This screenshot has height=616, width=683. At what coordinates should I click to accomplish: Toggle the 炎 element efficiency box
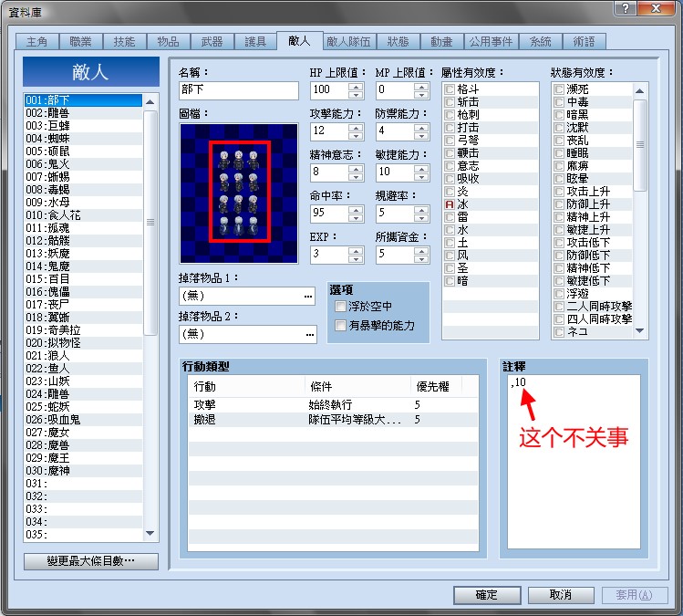pyautogui.click(x=450, y=192)
